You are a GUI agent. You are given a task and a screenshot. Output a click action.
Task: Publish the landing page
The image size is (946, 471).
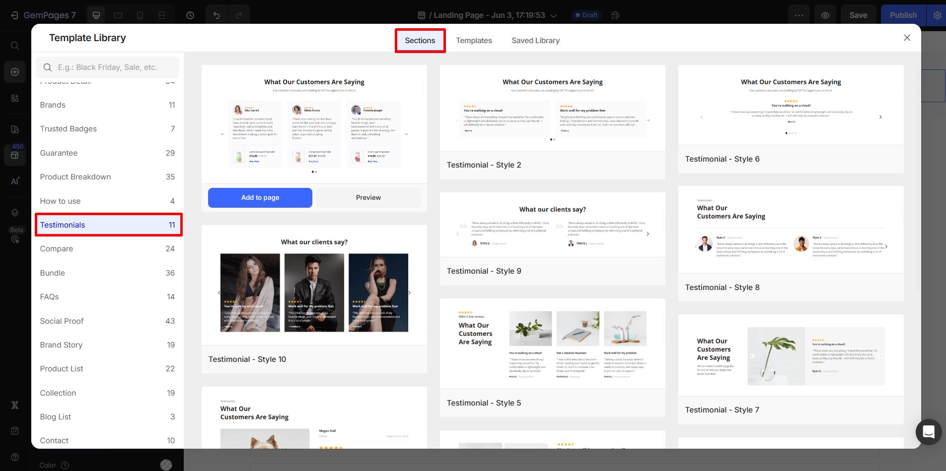[903, 15]
